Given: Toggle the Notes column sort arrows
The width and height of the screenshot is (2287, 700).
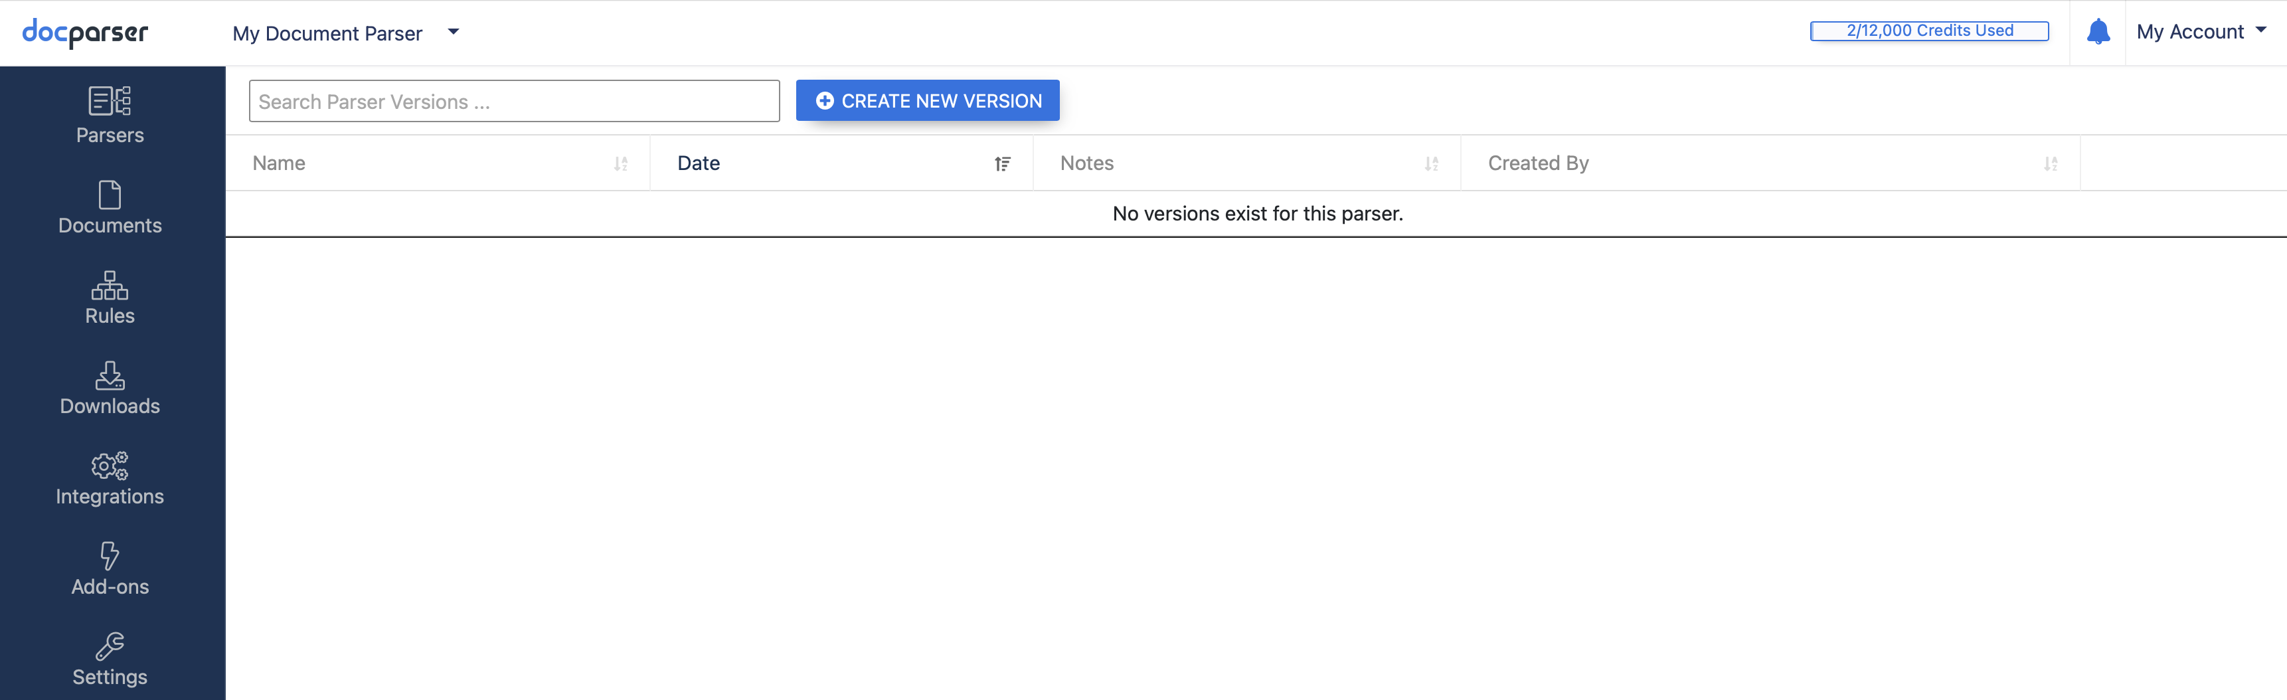Looking at the screenshot, I should coord(1431,163).
